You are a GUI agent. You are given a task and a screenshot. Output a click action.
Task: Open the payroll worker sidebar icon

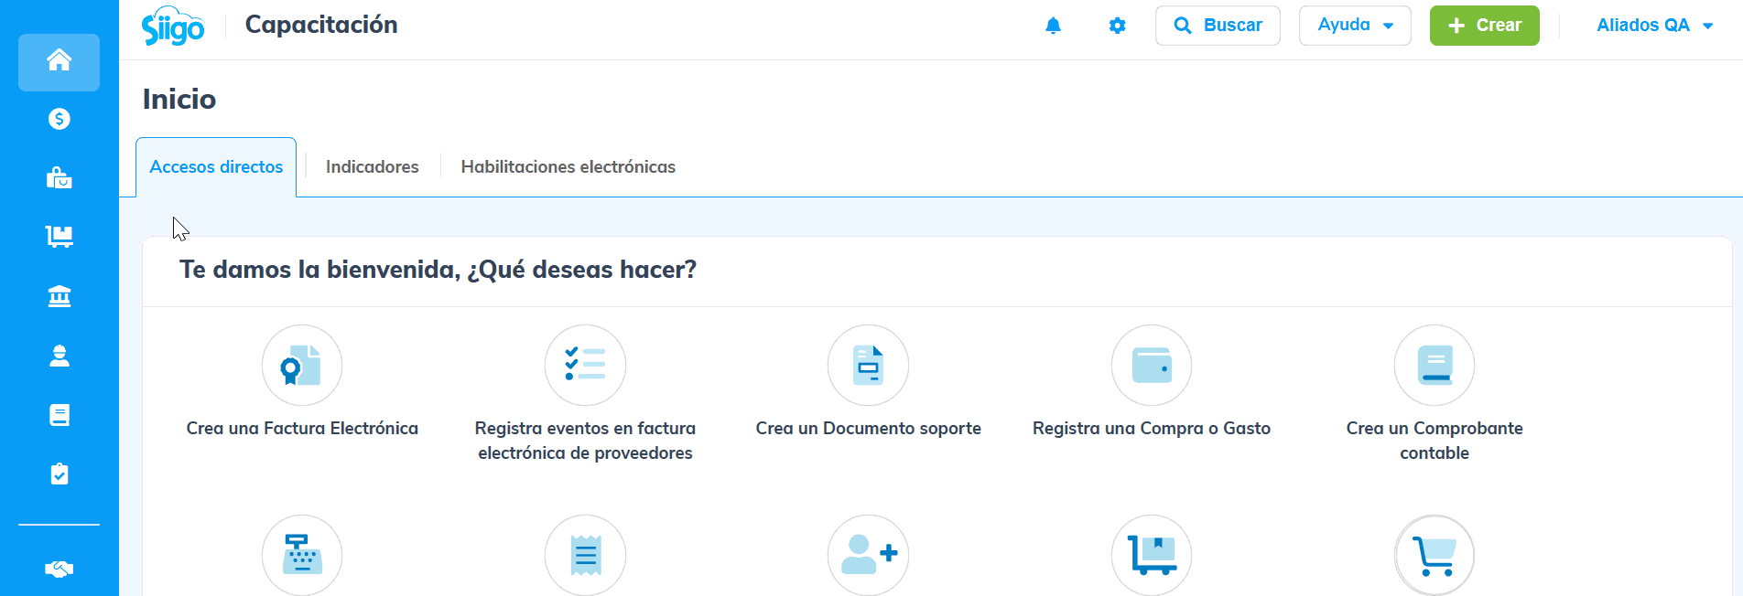pos(60,356)
